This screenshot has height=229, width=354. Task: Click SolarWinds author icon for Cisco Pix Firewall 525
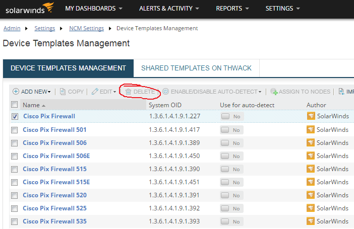[311, 208]
